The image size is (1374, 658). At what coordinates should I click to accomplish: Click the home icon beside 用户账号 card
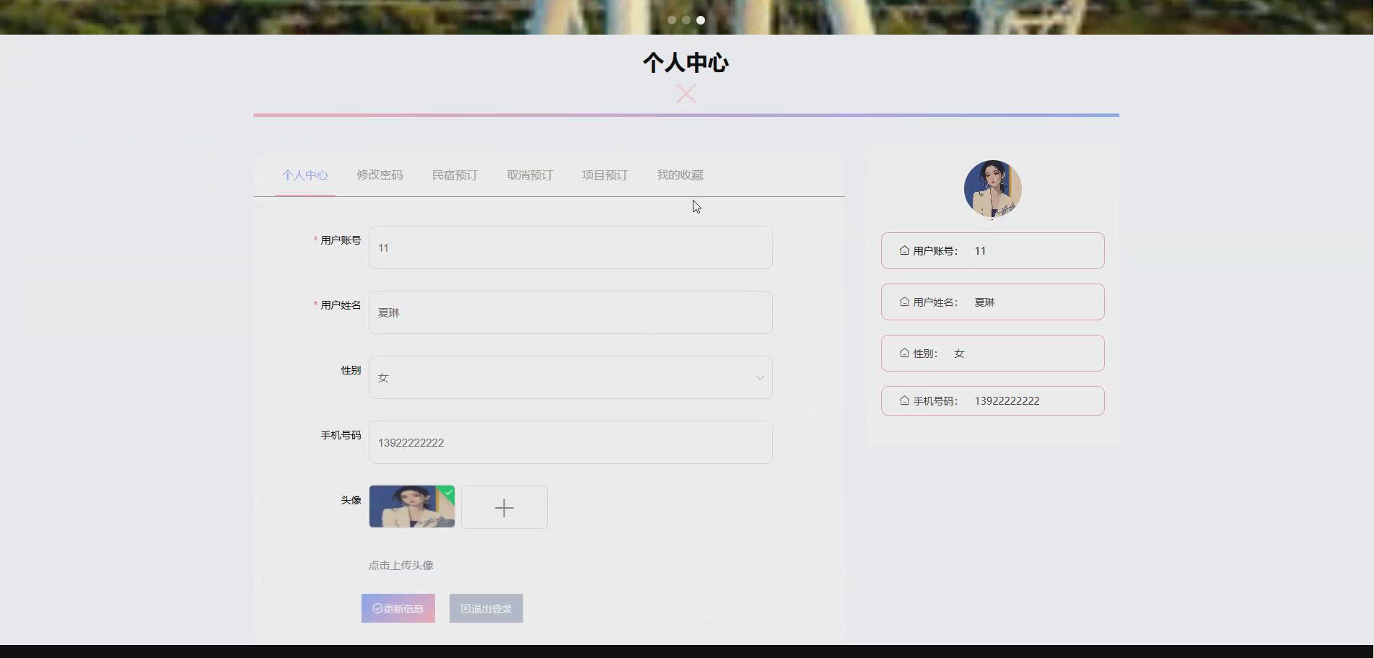pos(903,251)
